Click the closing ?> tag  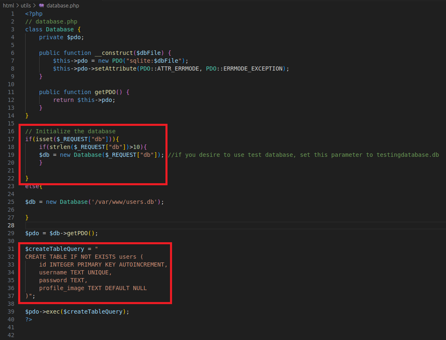28,319
